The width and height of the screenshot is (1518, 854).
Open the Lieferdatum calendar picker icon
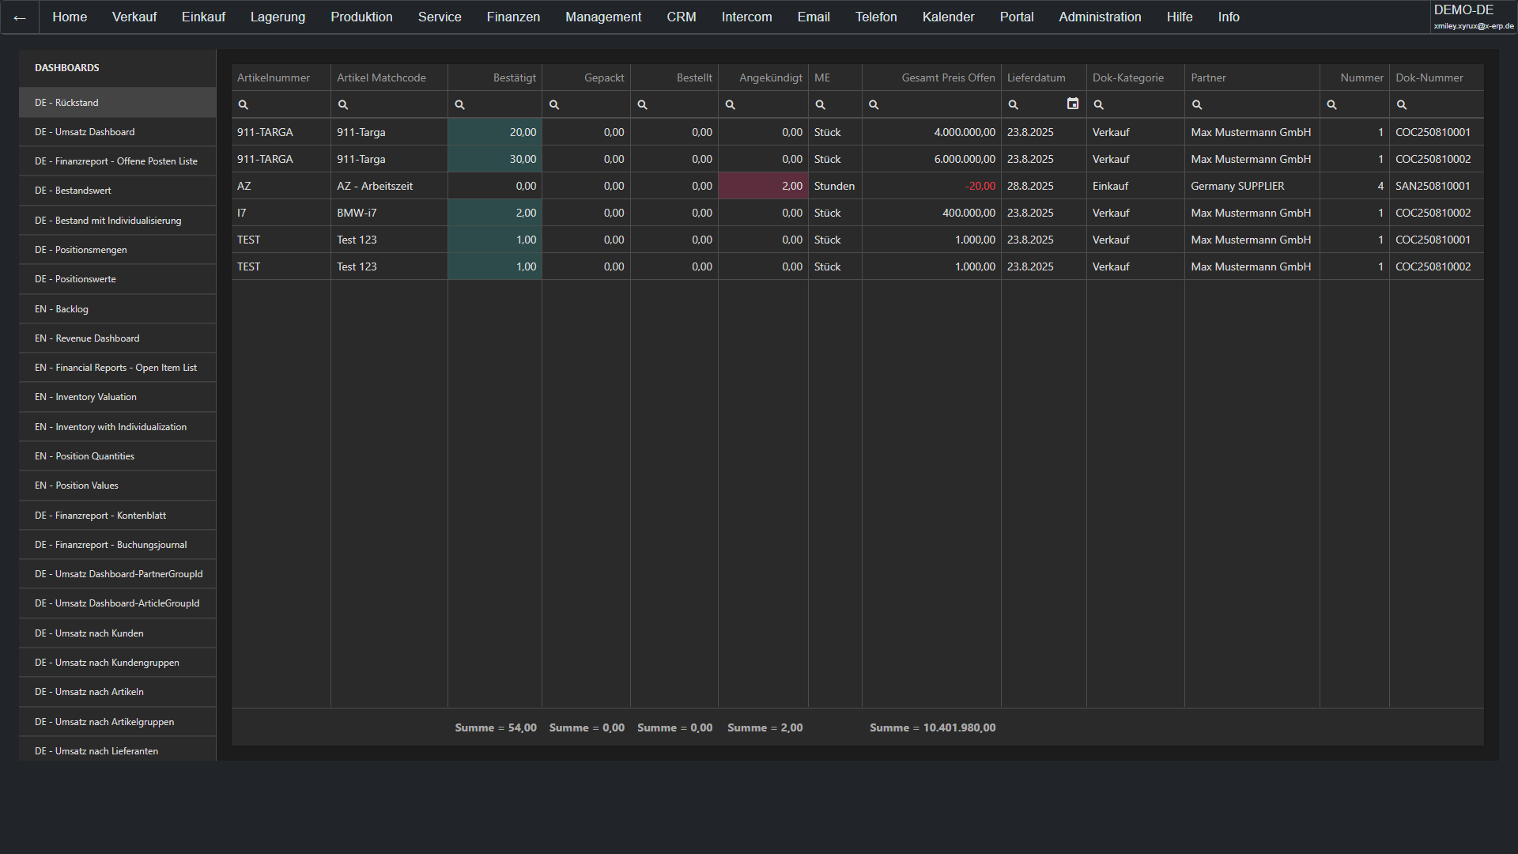(1072, 104)
